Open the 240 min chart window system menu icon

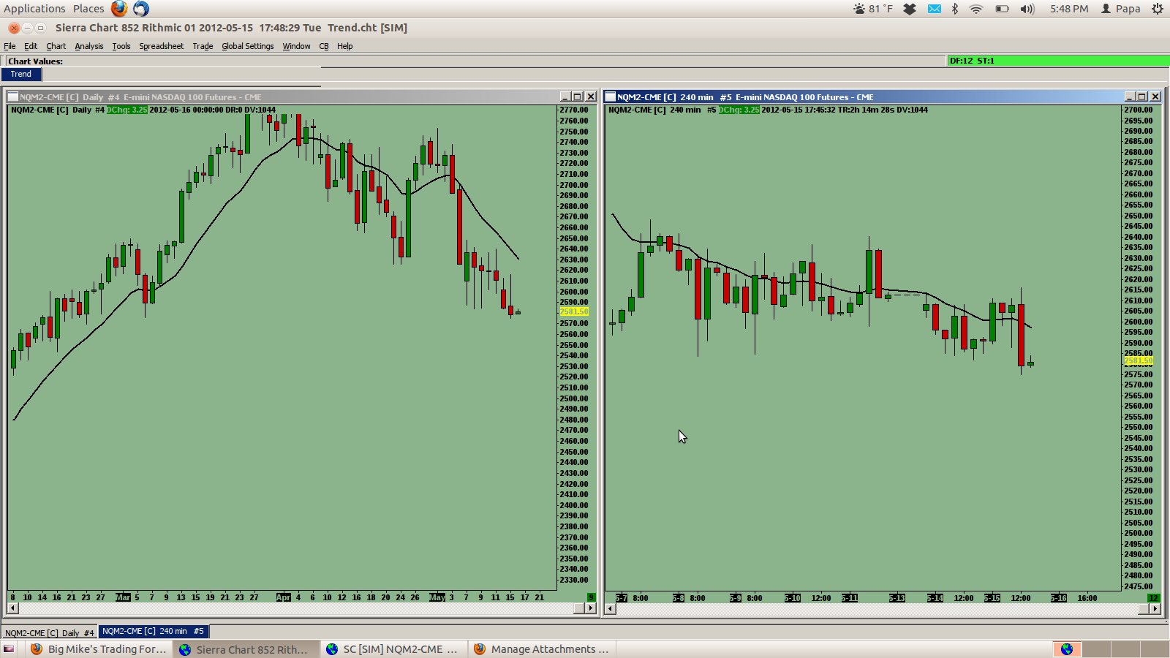[x=610, y=97]
